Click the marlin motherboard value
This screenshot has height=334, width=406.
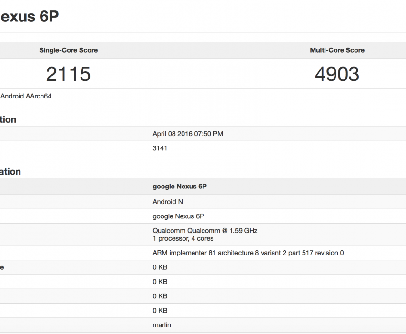point(162,325)
